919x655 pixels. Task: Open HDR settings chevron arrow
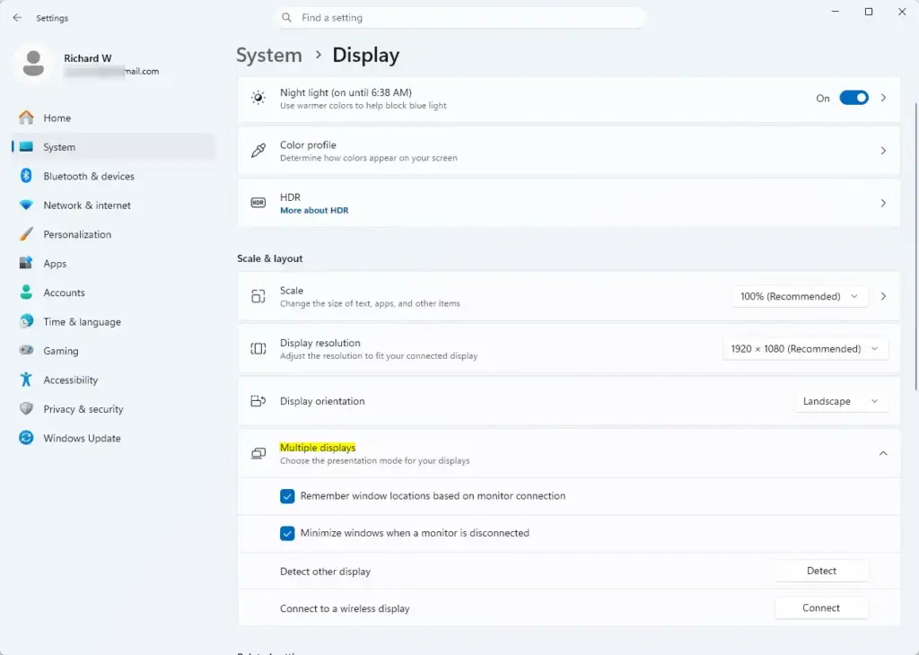point(883,203)
